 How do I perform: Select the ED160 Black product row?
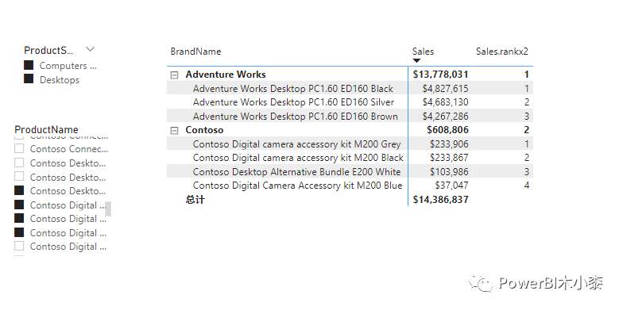pyautogui.click(x=350, y=89)
